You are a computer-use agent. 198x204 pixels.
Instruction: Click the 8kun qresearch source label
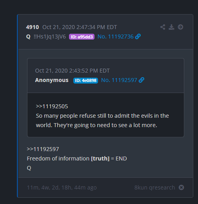pos(155,188)
